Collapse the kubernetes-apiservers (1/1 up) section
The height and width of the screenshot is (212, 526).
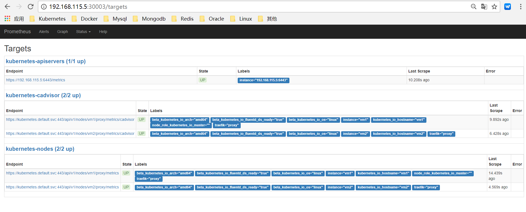(x=46, y=61)
